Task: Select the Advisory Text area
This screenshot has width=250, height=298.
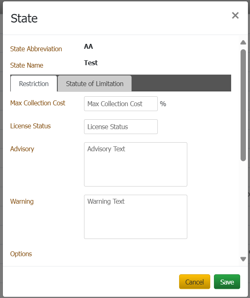Action: pos(135,164)
